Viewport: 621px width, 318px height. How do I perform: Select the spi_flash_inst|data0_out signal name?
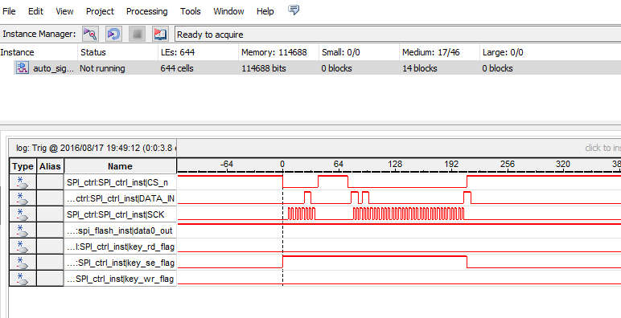[x=120, y=230]
